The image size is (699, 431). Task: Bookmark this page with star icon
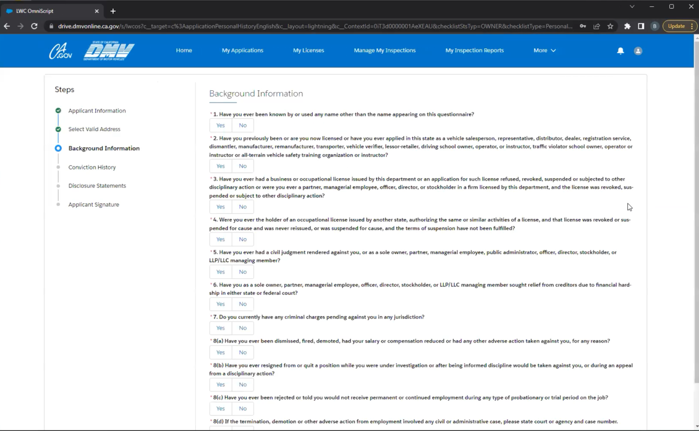610,26
